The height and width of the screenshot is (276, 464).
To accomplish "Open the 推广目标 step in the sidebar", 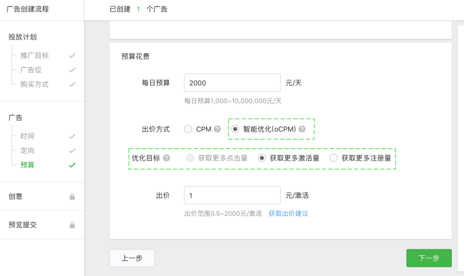I will point(34,55).
